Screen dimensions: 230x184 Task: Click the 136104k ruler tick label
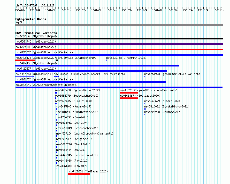[112, 10]
